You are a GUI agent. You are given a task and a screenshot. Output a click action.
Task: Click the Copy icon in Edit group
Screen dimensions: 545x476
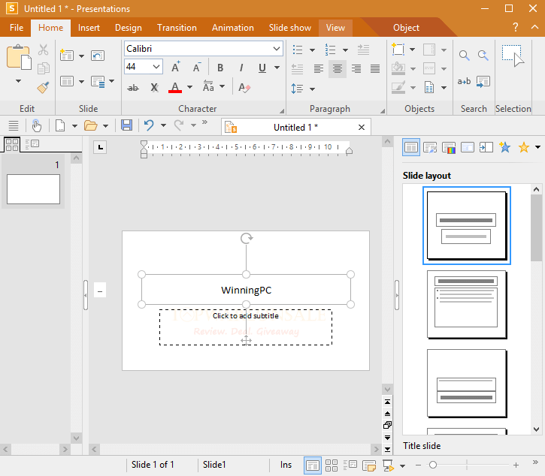coord(43,68)
